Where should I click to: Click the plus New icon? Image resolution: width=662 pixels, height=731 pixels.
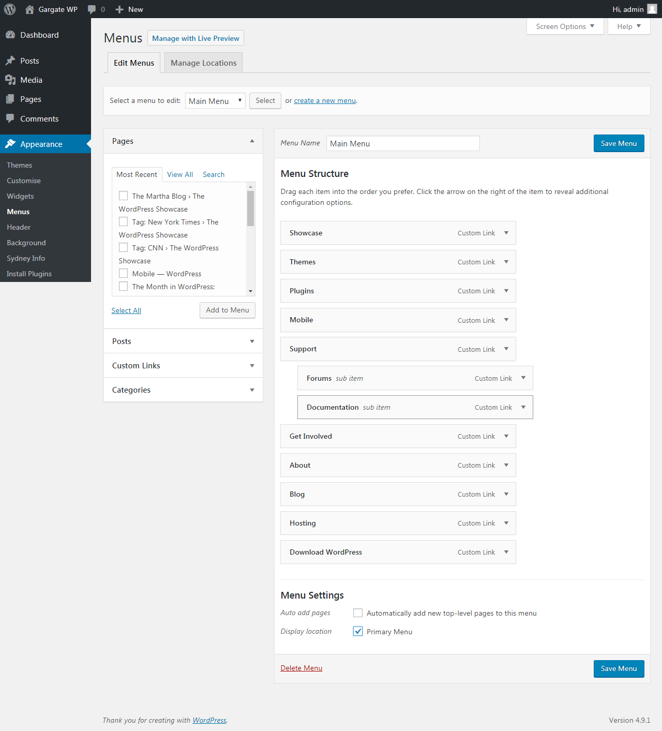point(119,9)
